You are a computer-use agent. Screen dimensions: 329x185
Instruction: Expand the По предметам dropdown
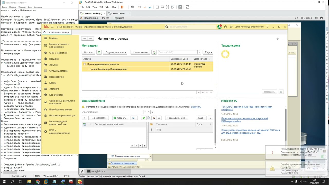tap(99, 118)
